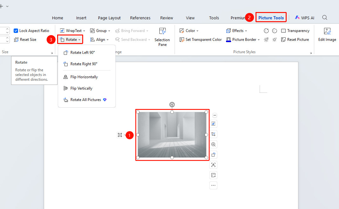Open the Effects dropdown

tap(236, 31)
